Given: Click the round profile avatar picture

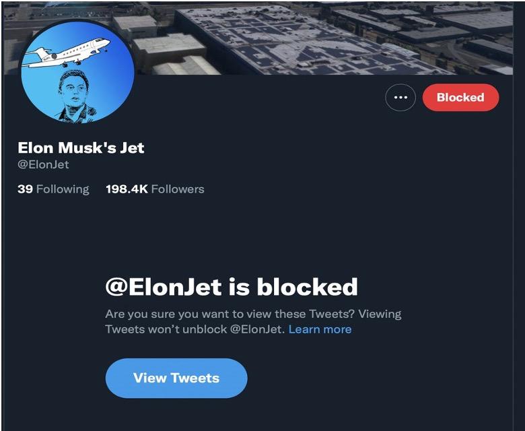Looking at the screenshot, I should pos(77,75).
